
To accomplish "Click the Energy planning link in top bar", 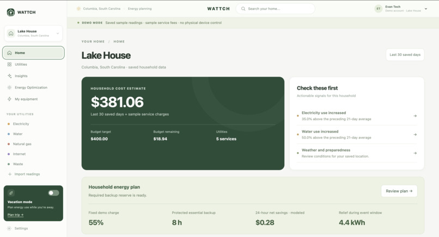I will pyautogui.click(x=140, y=9).
